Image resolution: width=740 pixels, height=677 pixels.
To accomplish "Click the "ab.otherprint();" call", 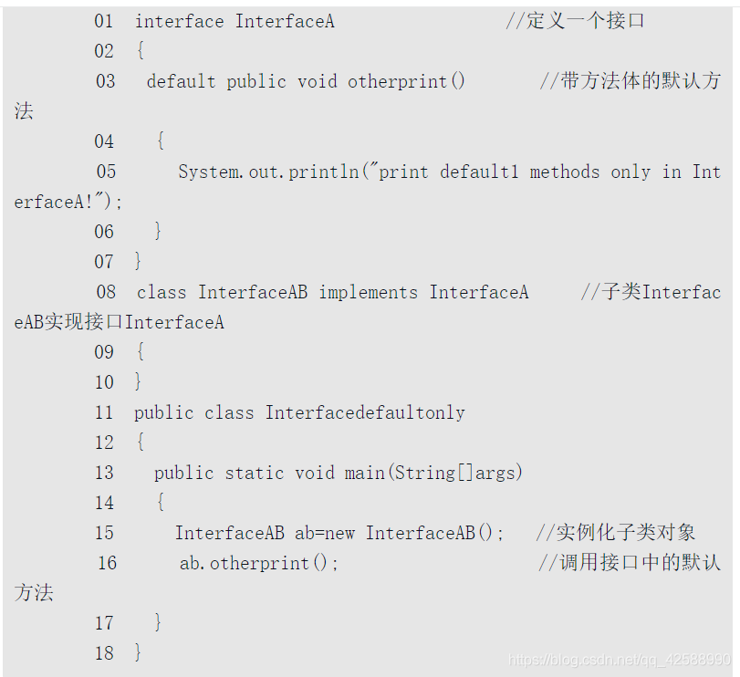I will point(259,563).
